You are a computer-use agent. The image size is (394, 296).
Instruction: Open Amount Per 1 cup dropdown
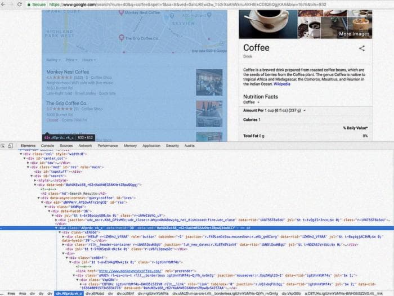coord(275,110)
